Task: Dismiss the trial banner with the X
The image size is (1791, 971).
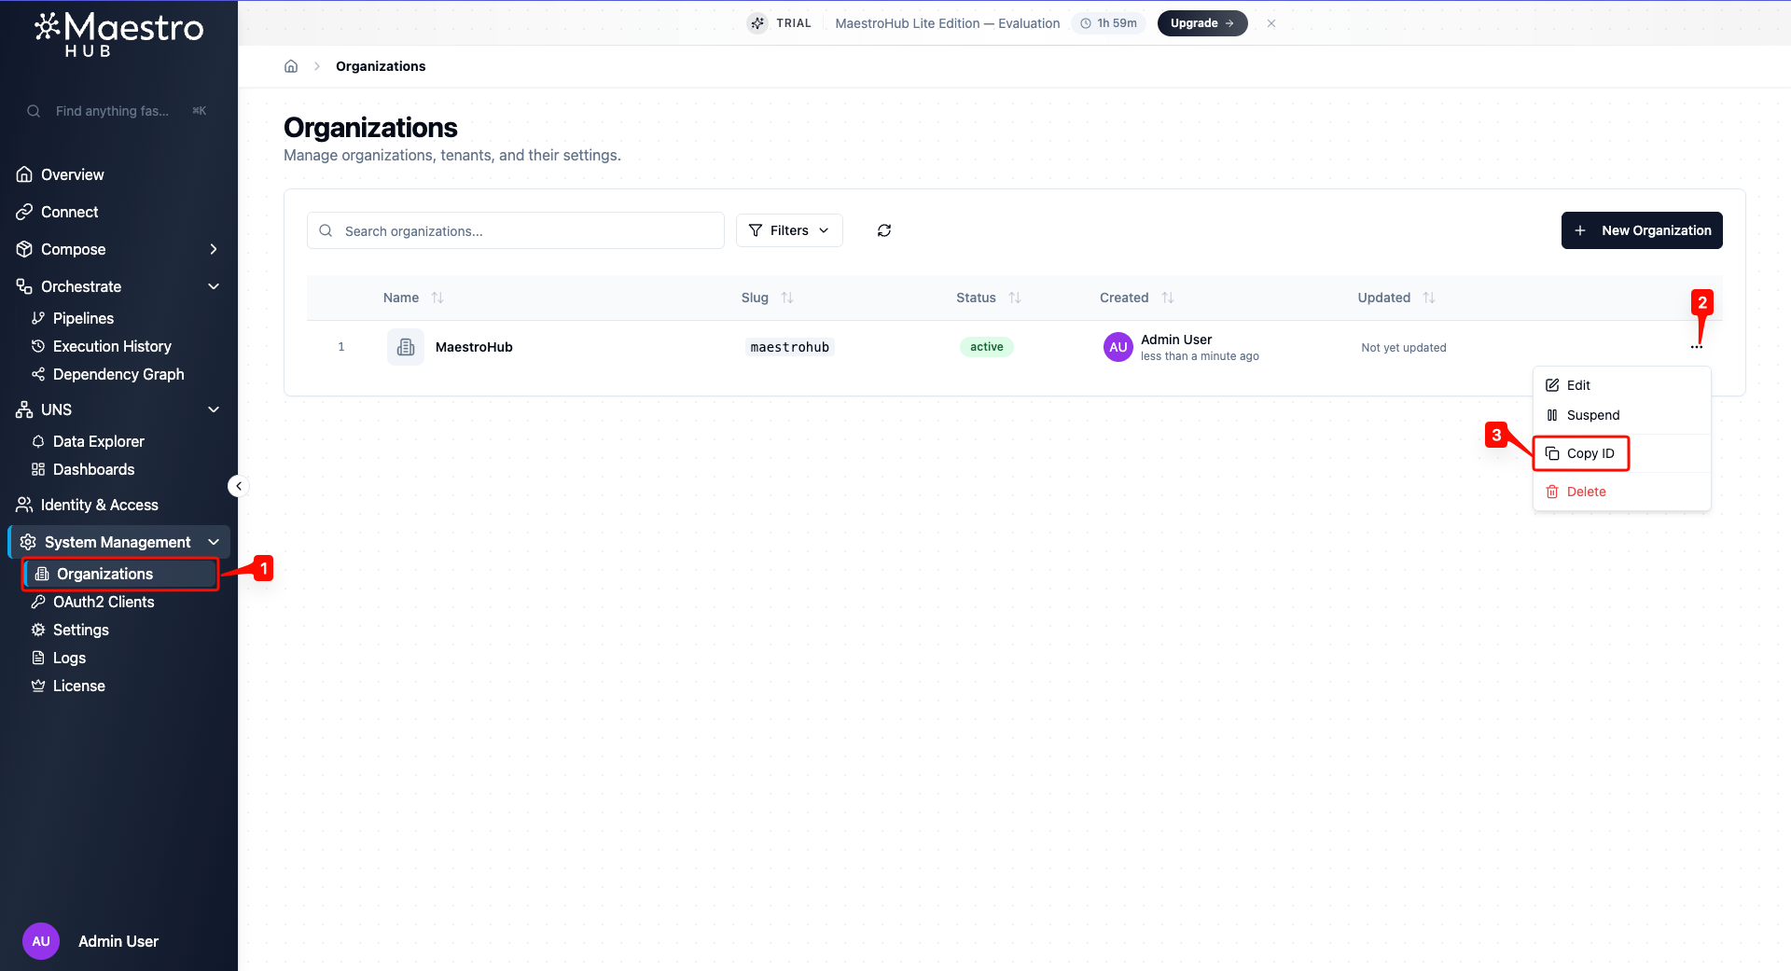Action: click(x=1270, y=23)
